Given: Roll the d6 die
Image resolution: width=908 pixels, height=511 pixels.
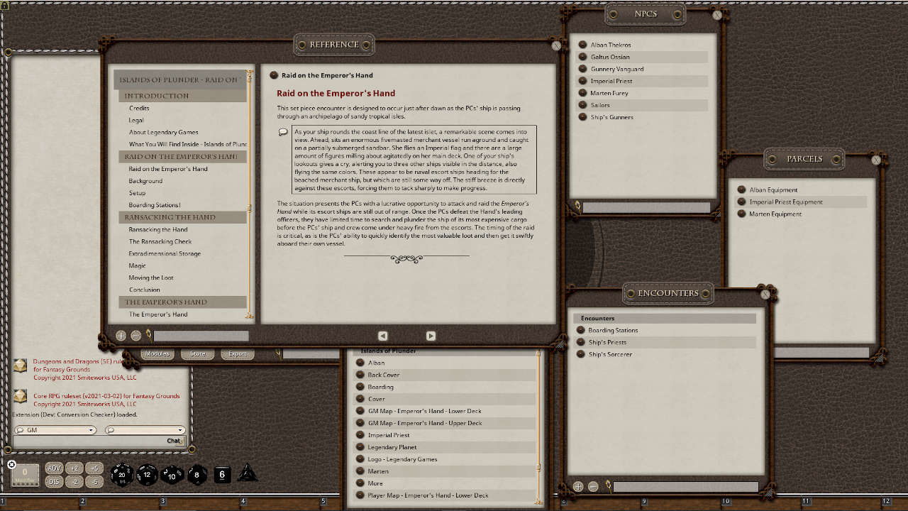Looking at the screenshot, I should pos(221,474).
